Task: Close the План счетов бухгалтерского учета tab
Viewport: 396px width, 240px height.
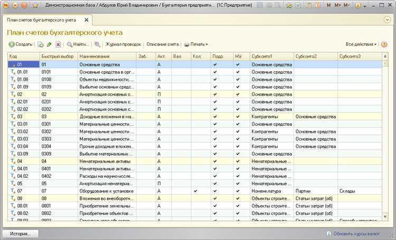Action: click(87, 20)
